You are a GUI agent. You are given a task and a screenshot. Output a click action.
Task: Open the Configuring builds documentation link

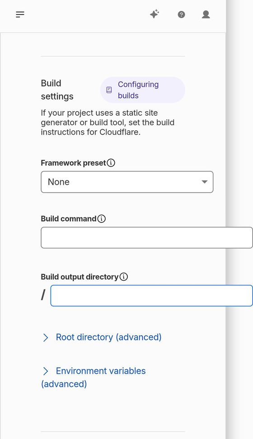[x=143, y=90]
